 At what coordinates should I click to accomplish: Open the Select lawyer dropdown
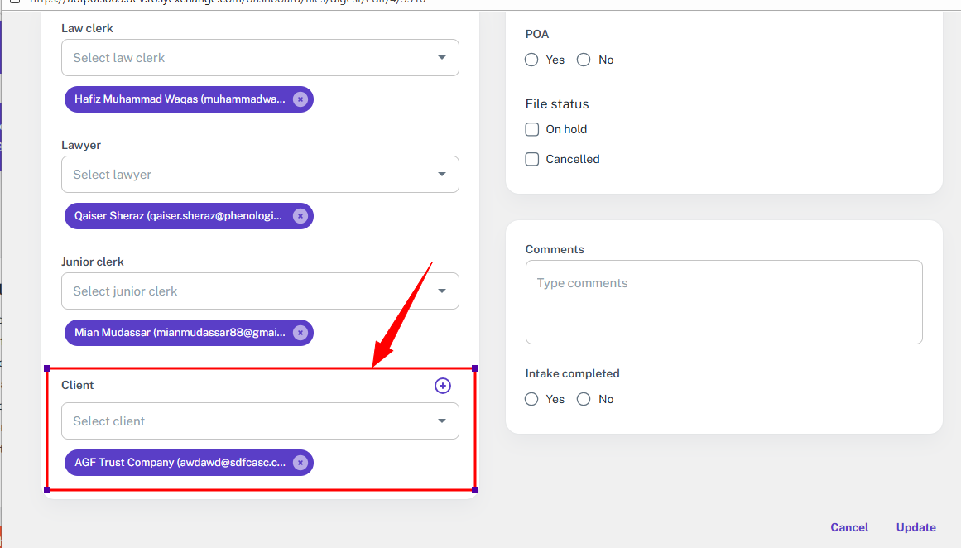tap(260, 175)
